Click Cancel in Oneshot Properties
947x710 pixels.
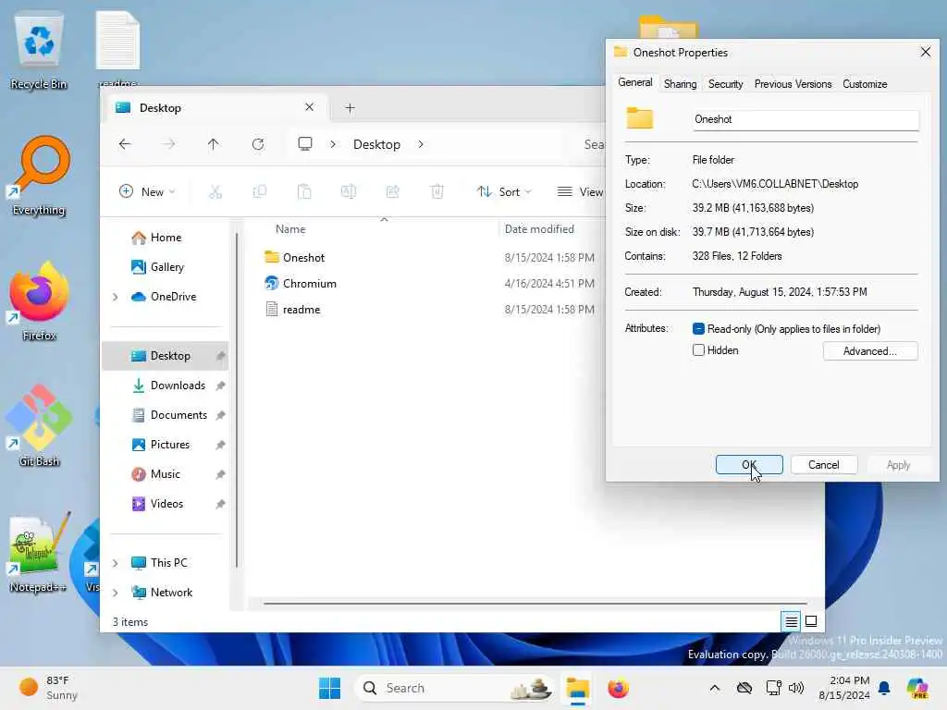(824, 465)
